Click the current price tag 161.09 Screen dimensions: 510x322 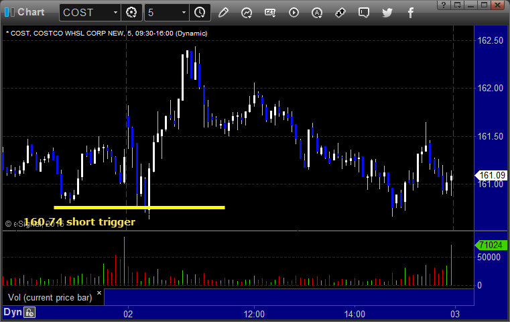pos(491,176)
